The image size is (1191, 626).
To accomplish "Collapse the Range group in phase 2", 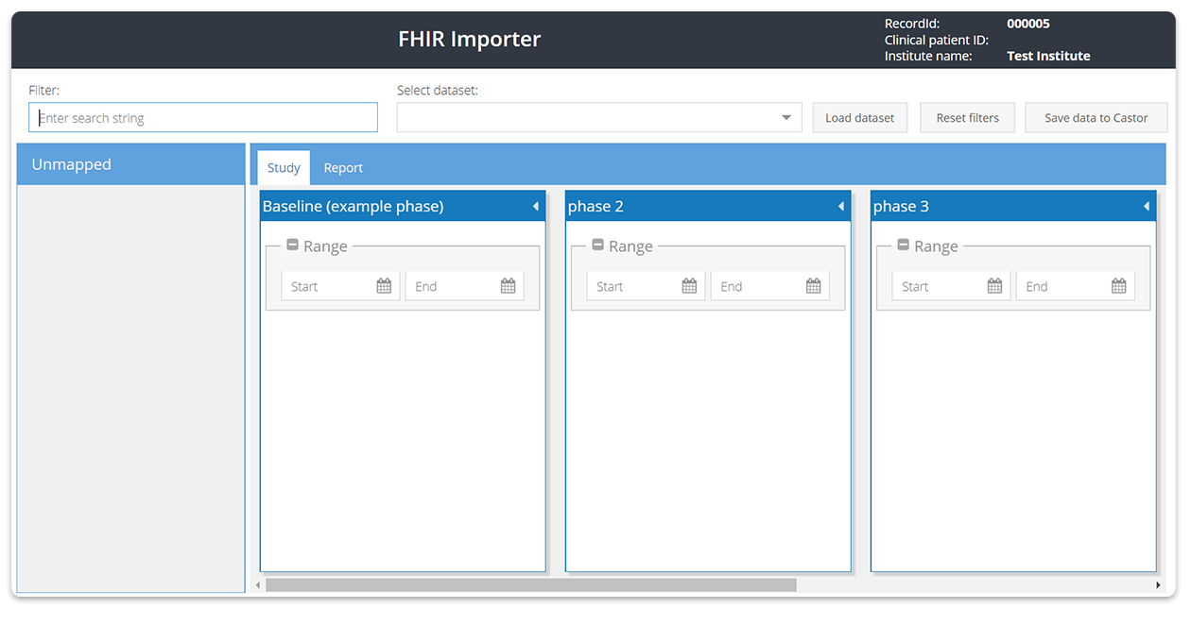I will tap(597, 245).
